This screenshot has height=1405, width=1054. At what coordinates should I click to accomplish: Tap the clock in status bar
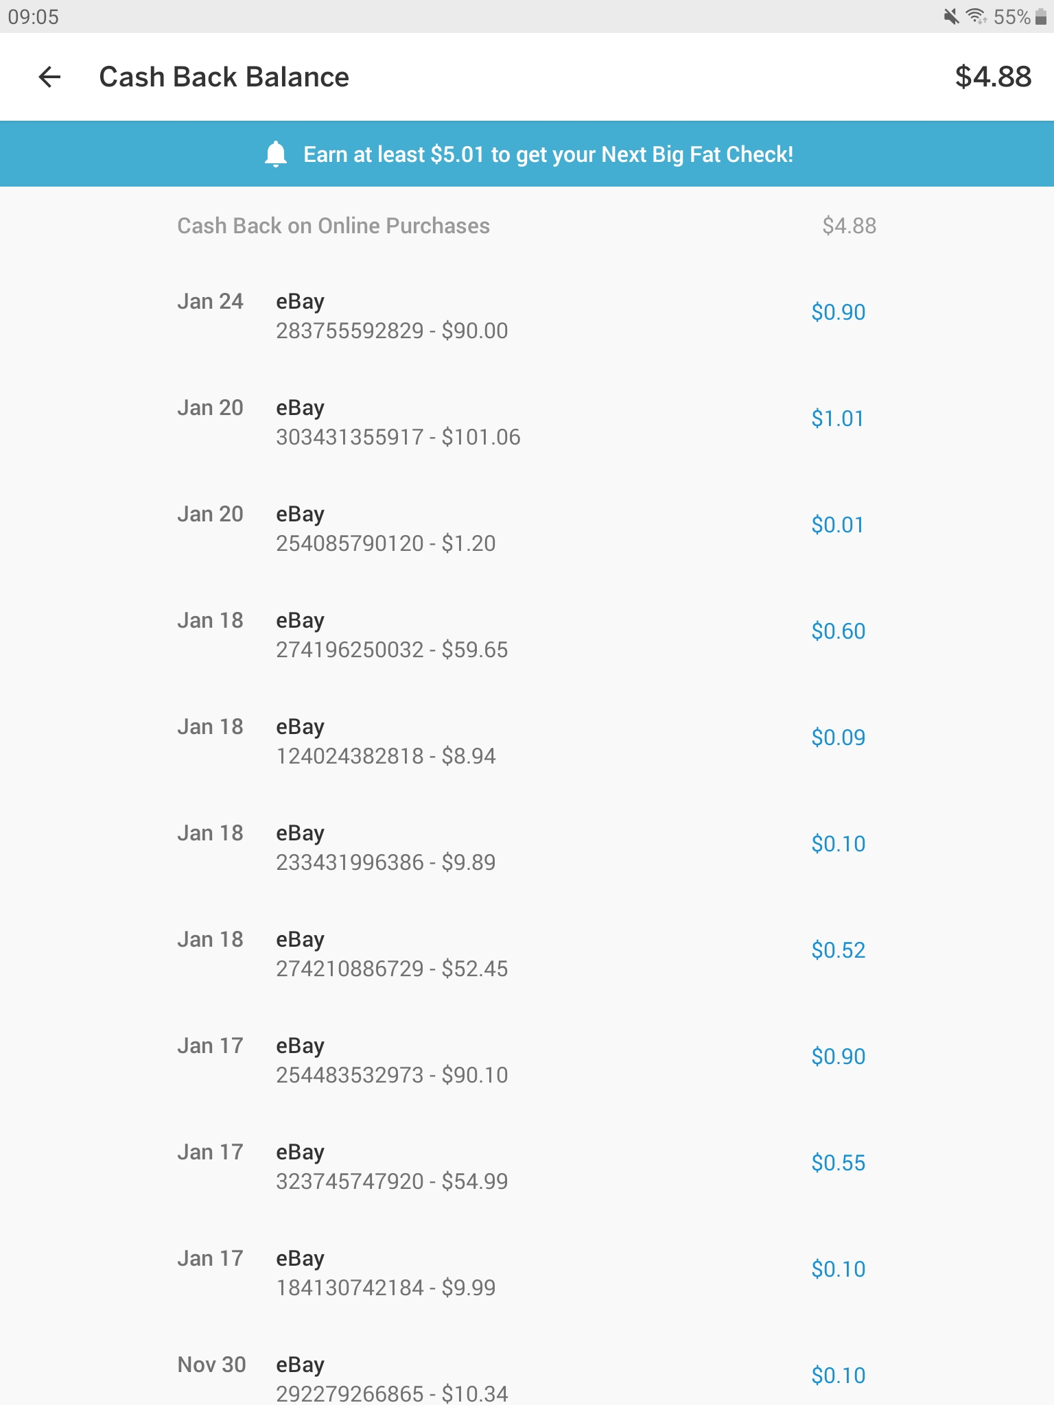tap(34, 16)
